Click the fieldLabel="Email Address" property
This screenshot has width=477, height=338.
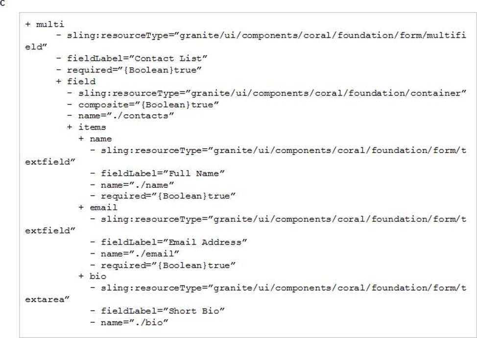tap(174, 242)
